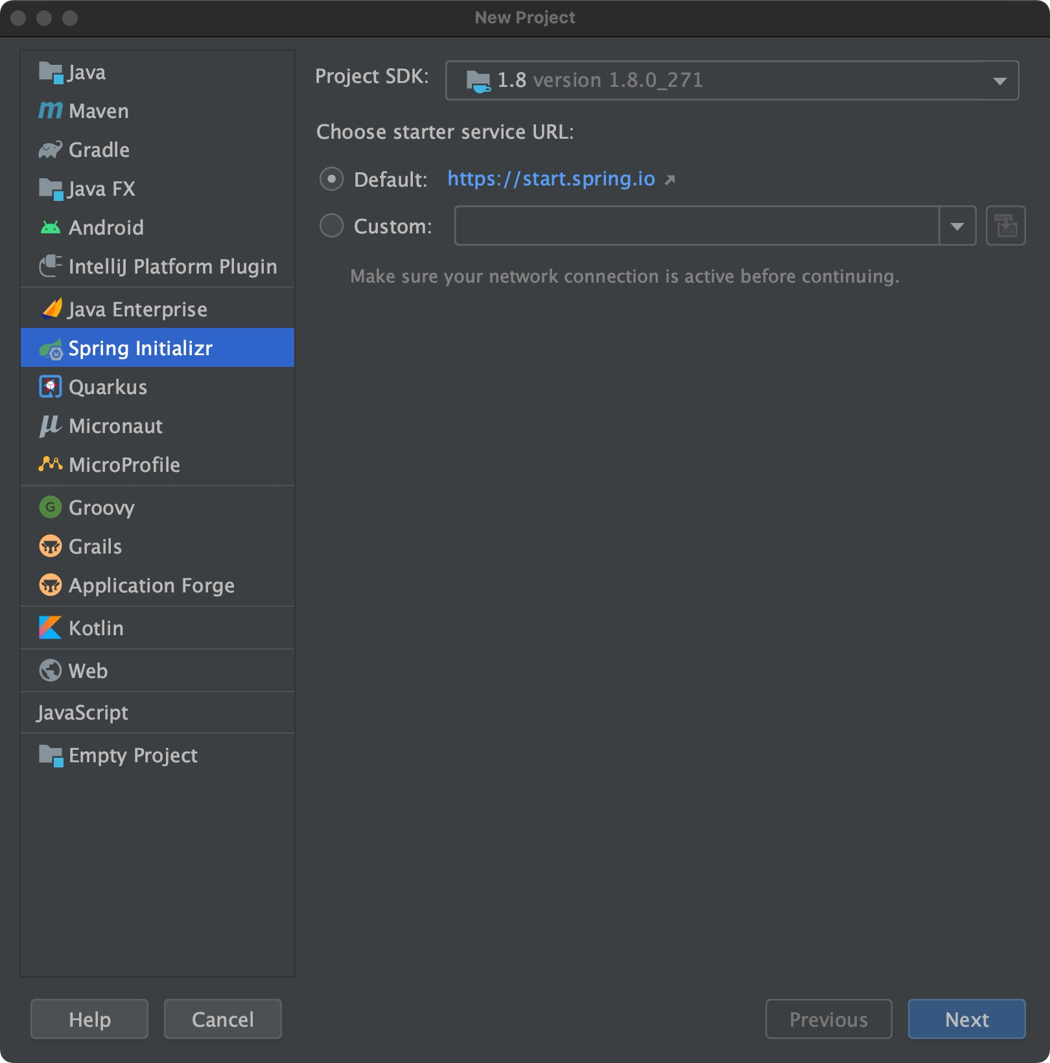This screenshot has width=1050, height=1063.
Task: Click the Java Enterprise flame icon
Action: (x=51, y=309)
